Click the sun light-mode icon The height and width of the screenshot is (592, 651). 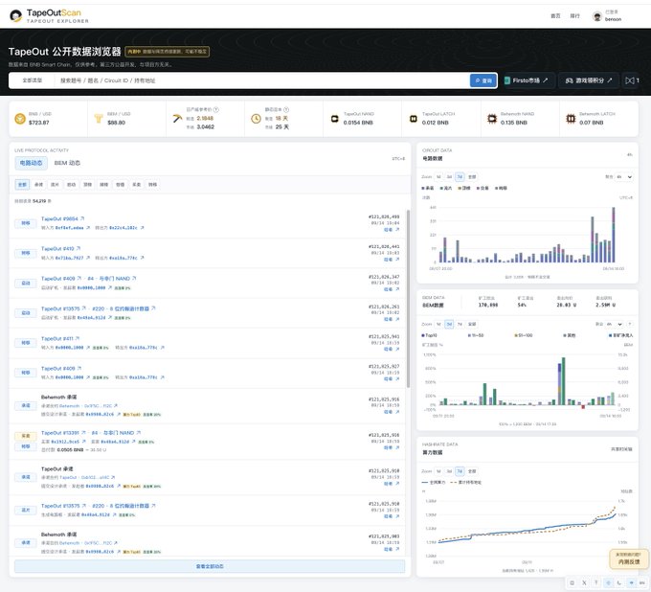point(608,582)
